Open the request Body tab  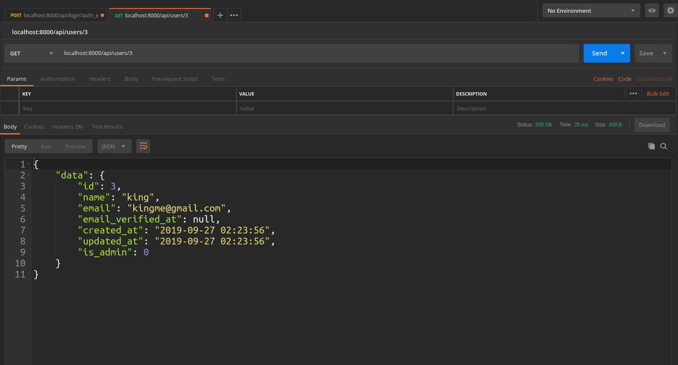coord(131,79)
